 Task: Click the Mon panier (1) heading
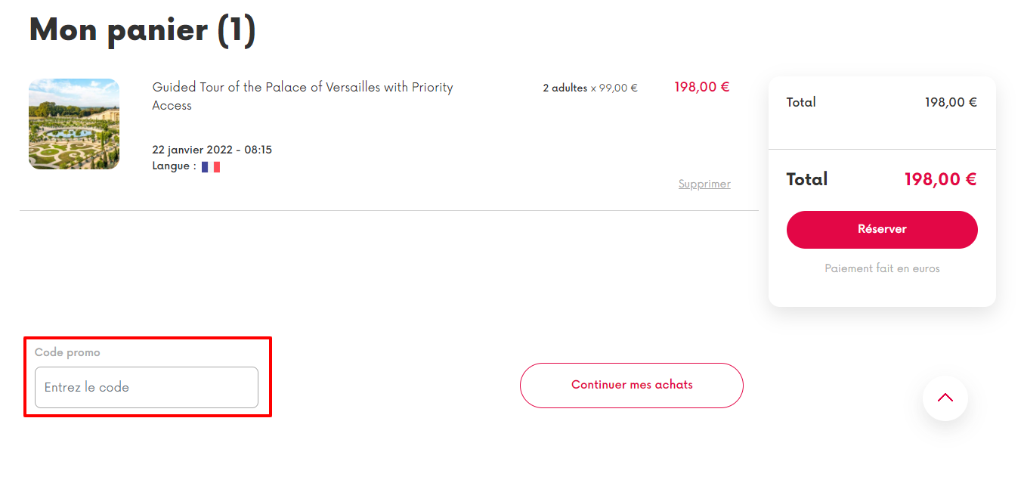tap(142, 29)
